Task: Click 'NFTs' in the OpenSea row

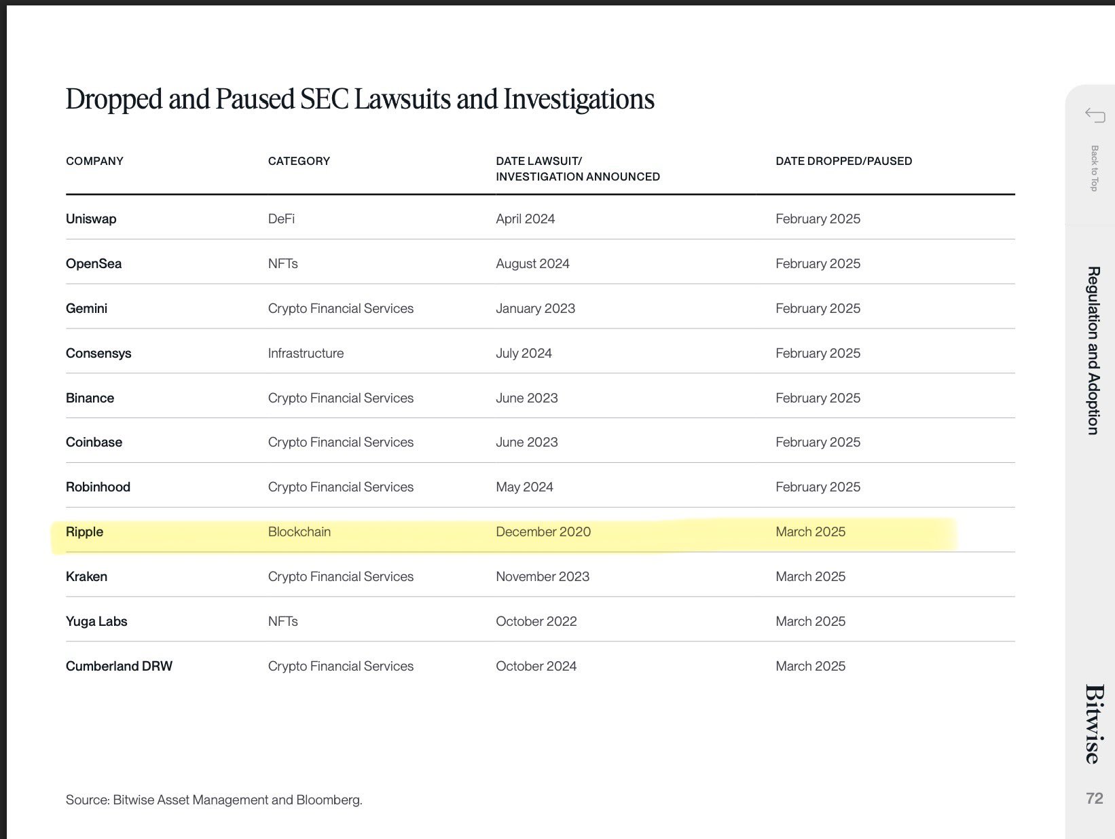Action: coord(282,263)
